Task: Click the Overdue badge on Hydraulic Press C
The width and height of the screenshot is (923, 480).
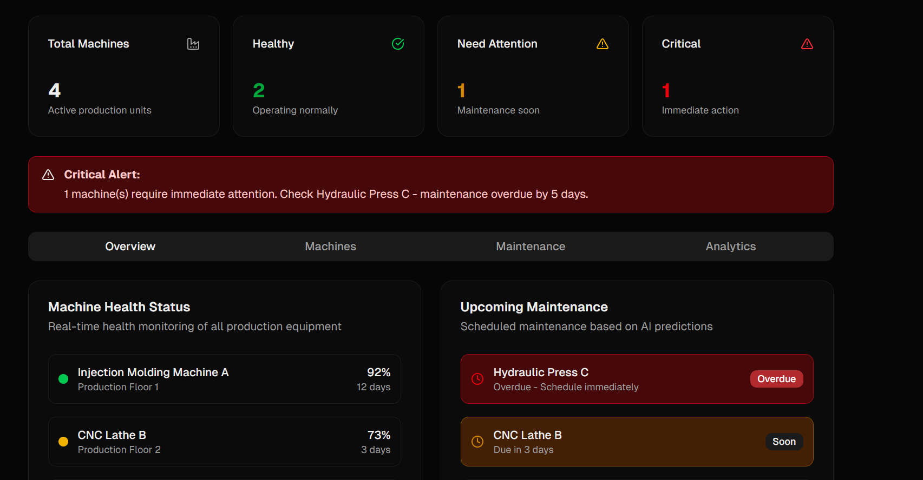Action: [x=776, y=379]
